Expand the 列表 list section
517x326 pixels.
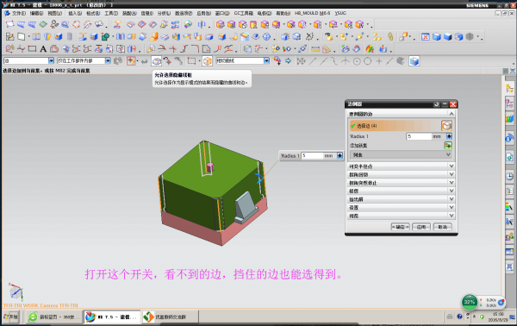tap(401, 154)
